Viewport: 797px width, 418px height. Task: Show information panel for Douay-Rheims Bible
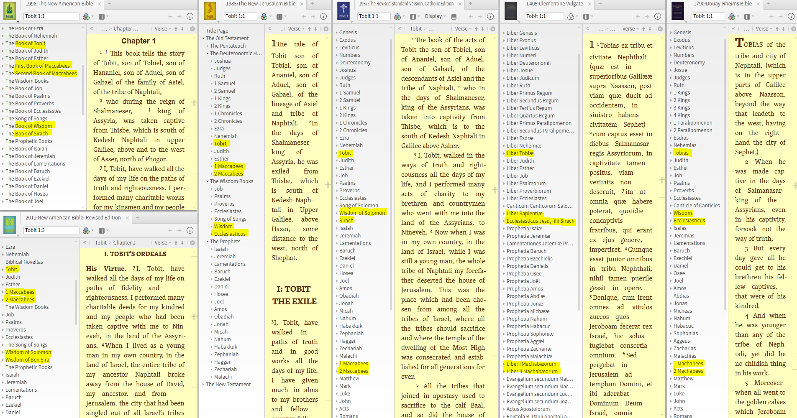coord(791,16)
